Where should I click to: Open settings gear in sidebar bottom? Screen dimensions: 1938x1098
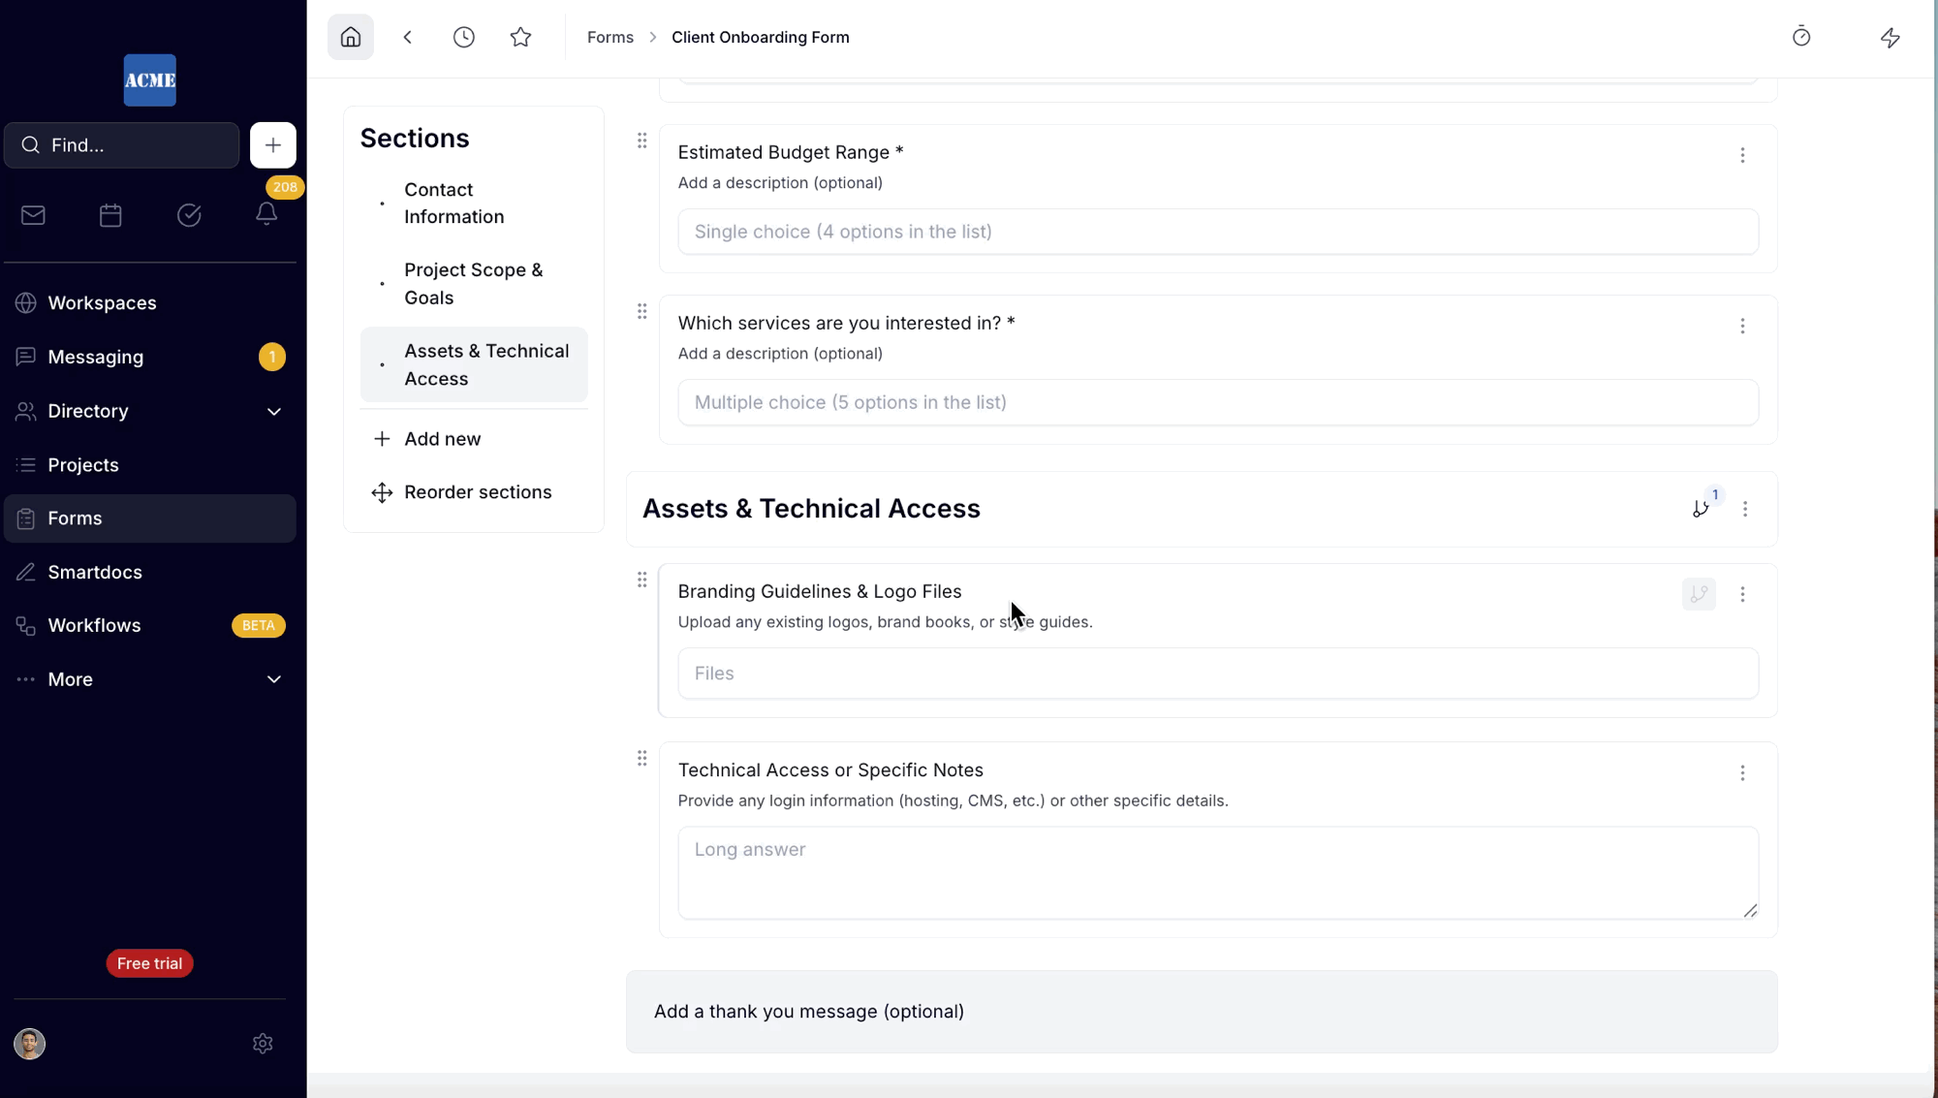click(x=263, y=1044)
